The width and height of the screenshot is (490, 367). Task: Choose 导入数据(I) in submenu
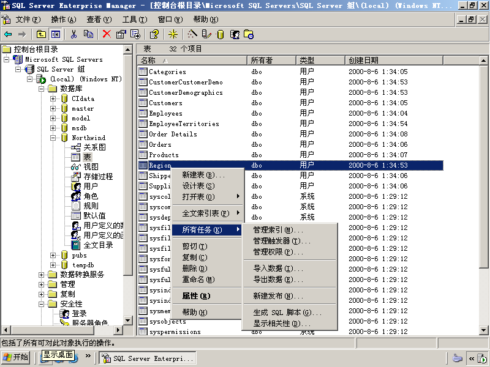click(290, 269)
